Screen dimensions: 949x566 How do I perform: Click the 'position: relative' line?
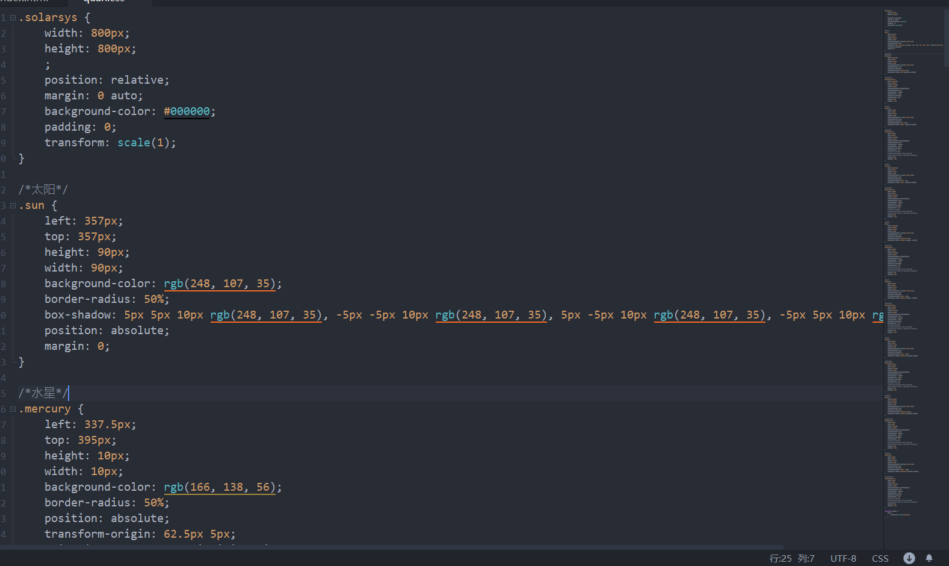107,80
